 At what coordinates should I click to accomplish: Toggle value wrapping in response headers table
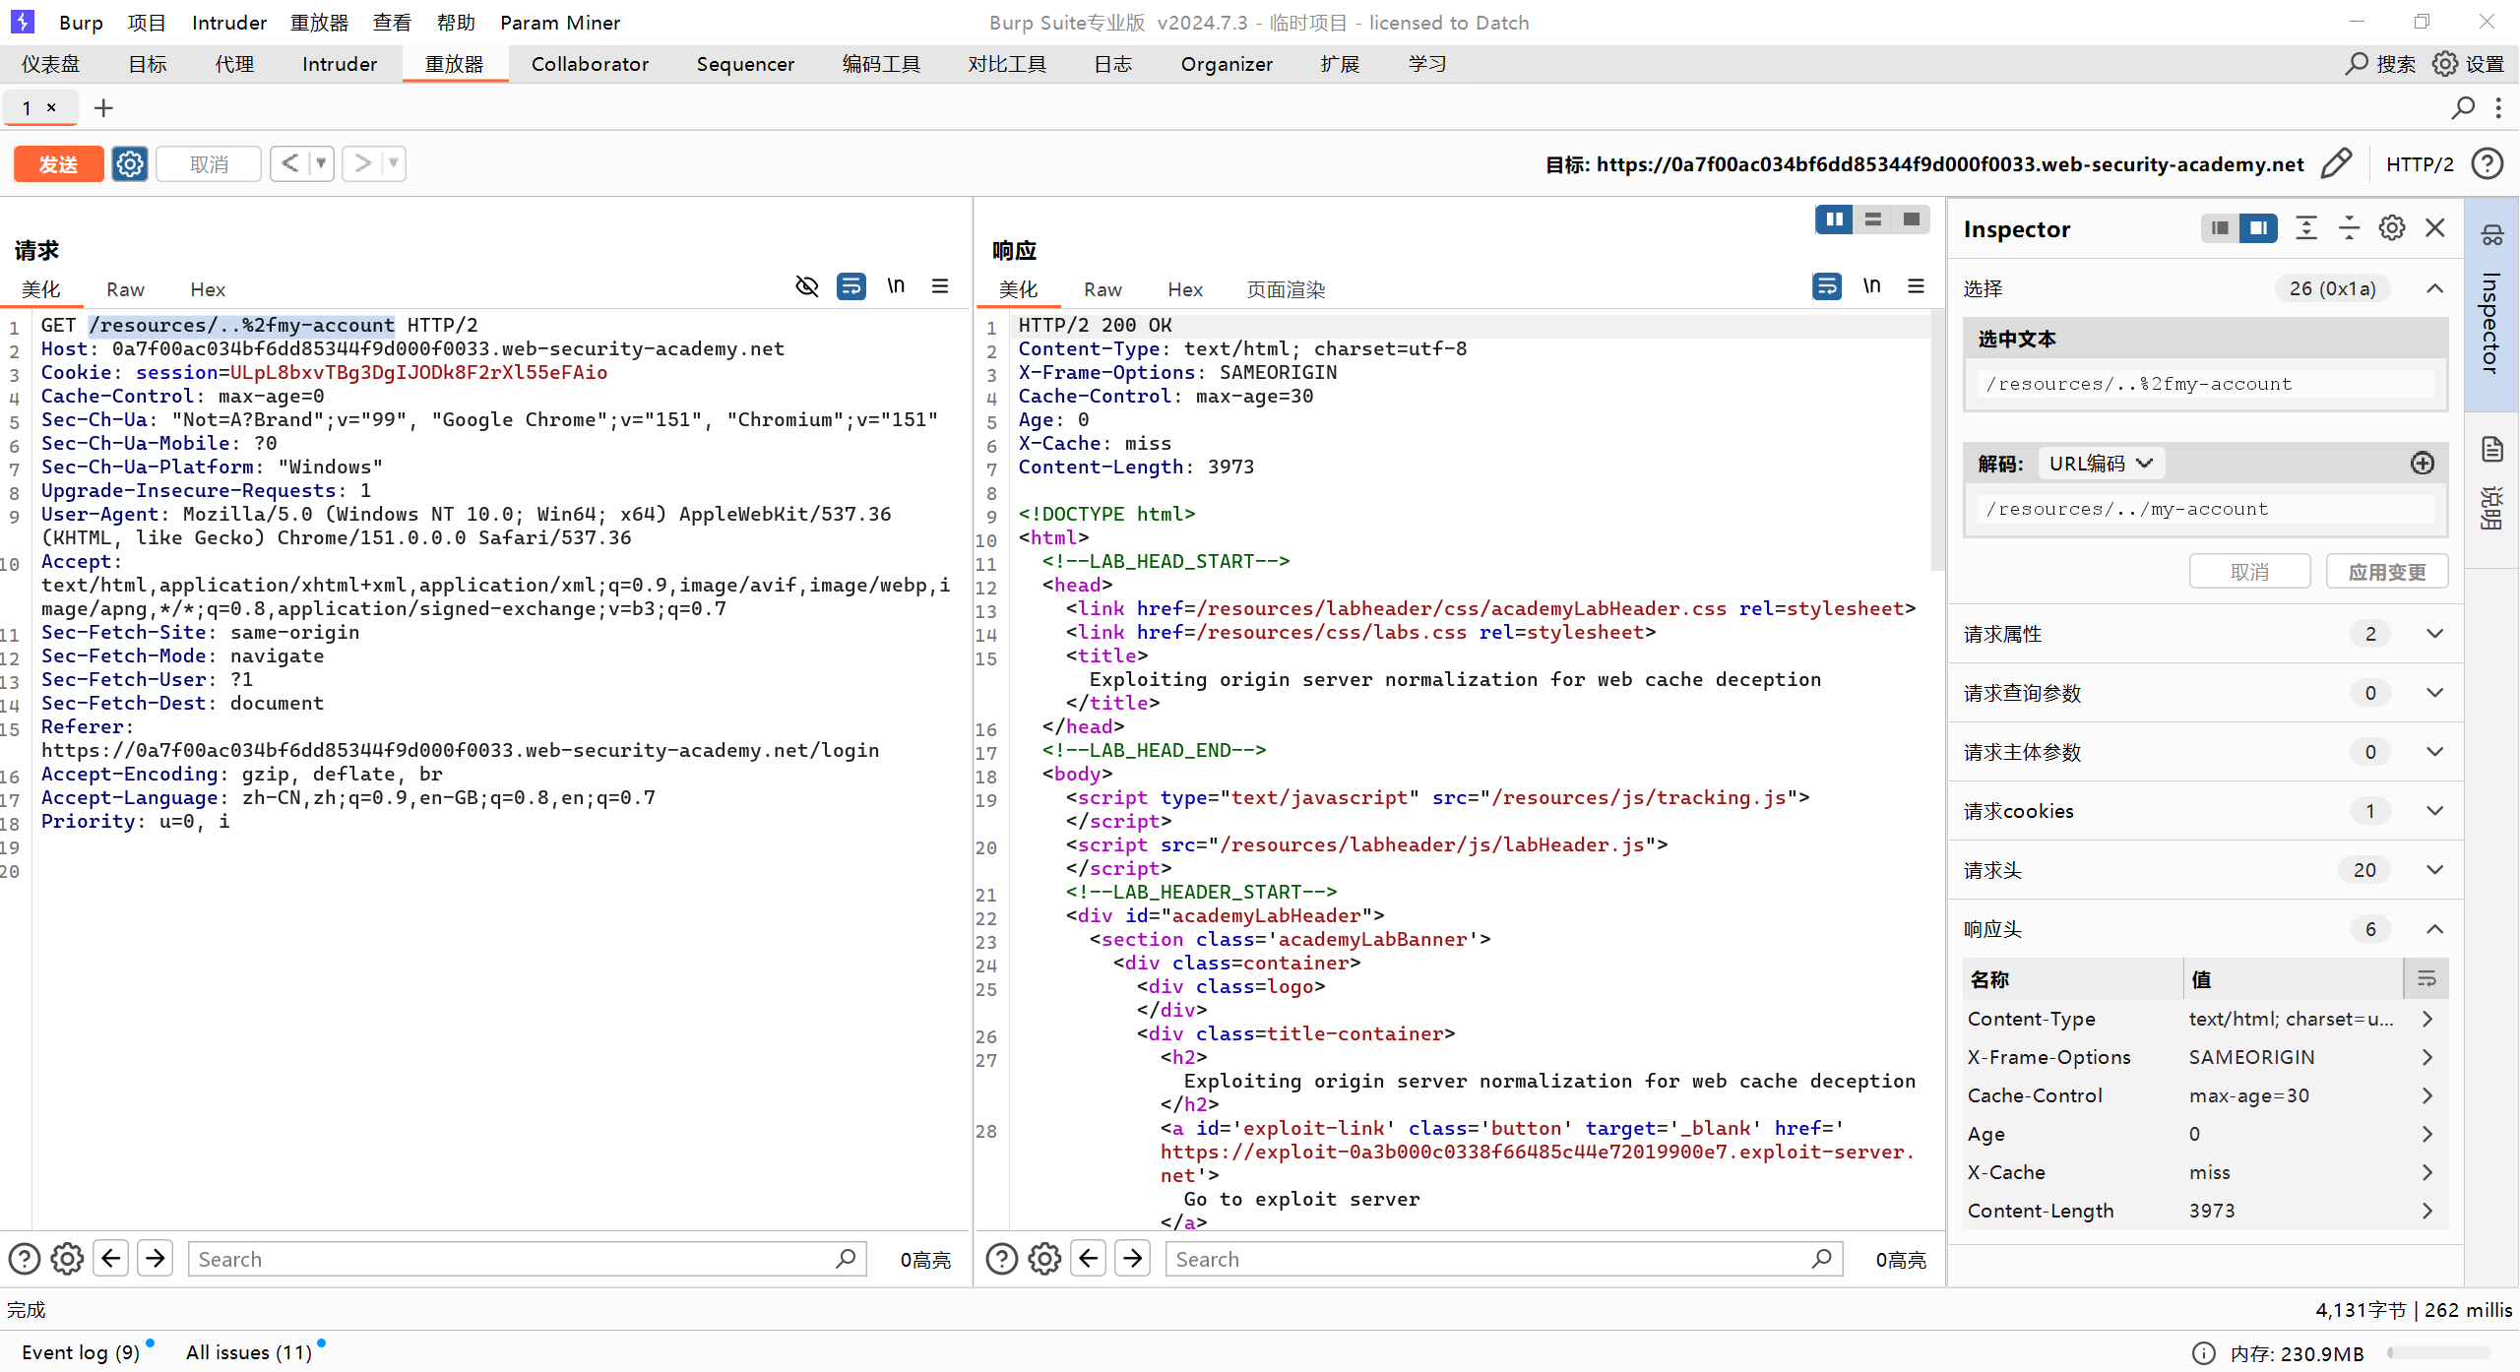coord(2426,979)
